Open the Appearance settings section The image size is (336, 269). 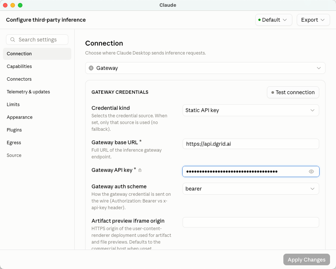tap(37, 117)
